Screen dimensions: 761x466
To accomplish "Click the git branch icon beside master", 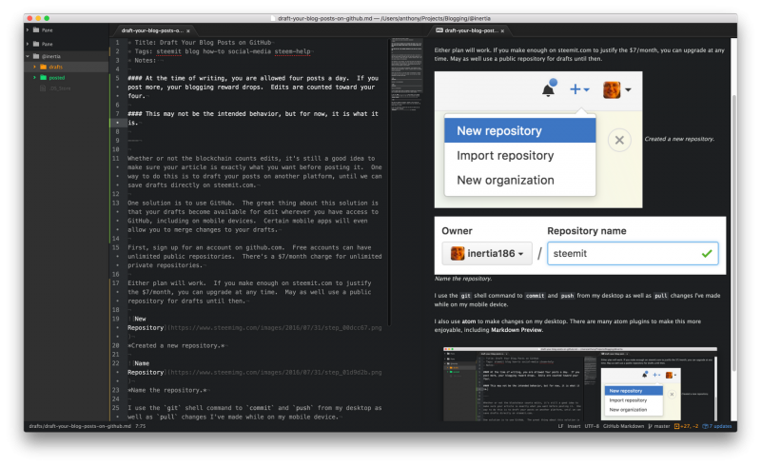I will click(650, 426).
